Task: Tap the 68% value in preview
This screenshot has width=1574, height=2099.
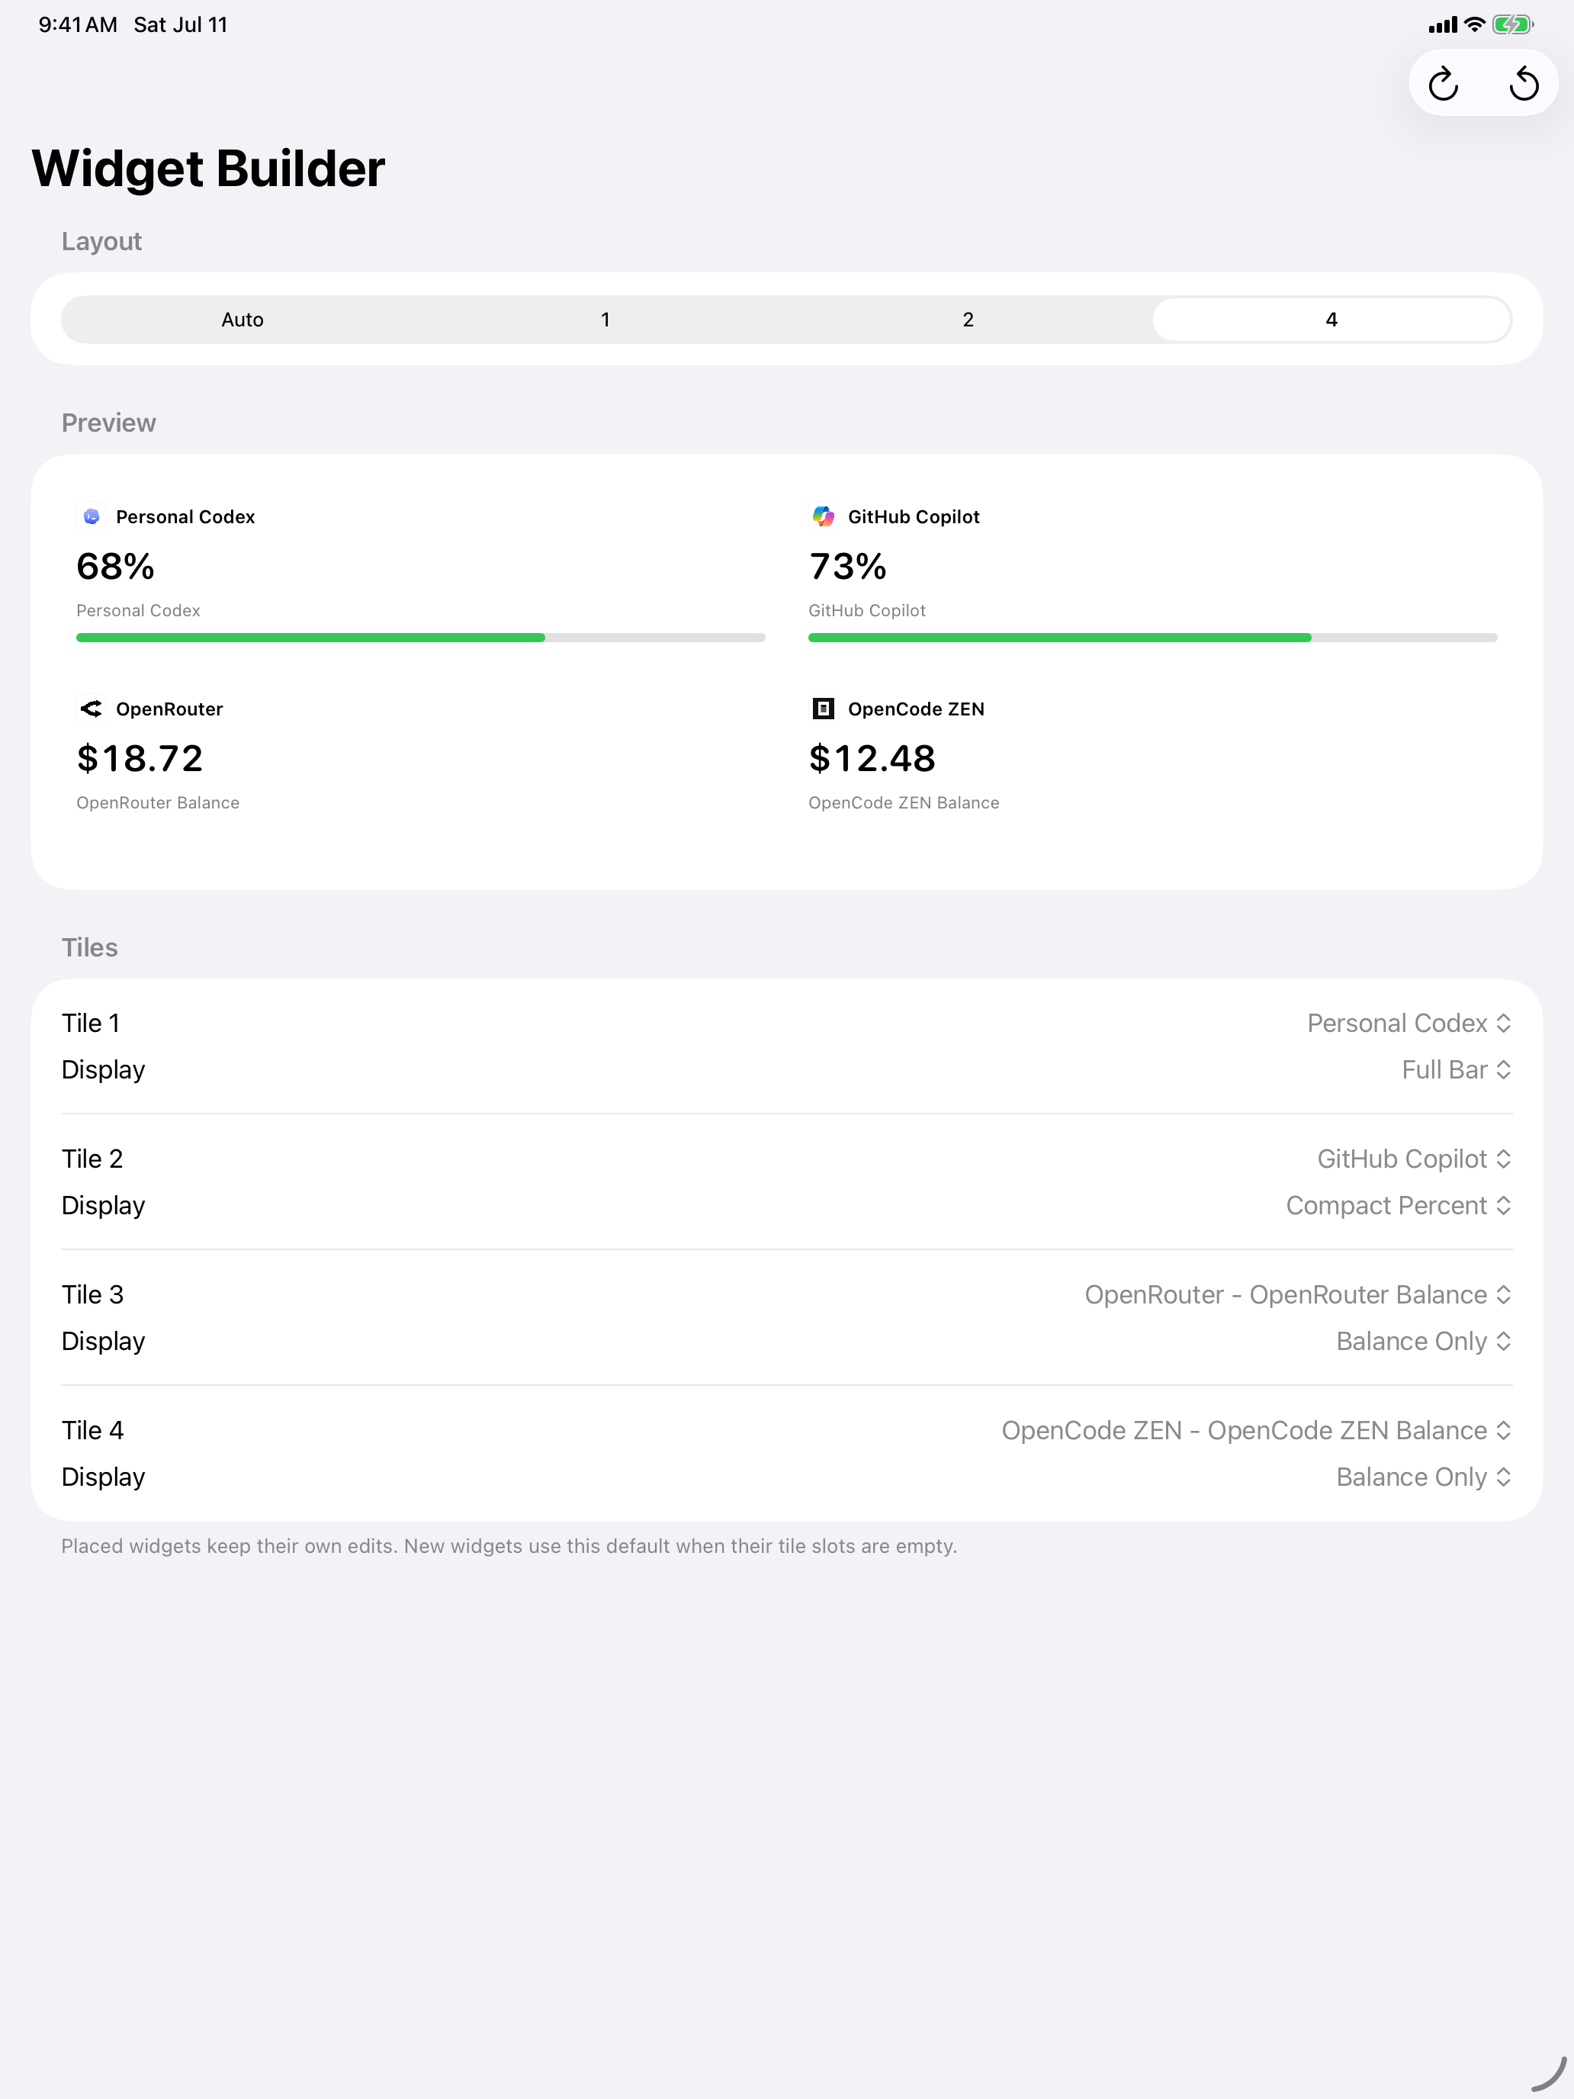Action: coord(115,567)
